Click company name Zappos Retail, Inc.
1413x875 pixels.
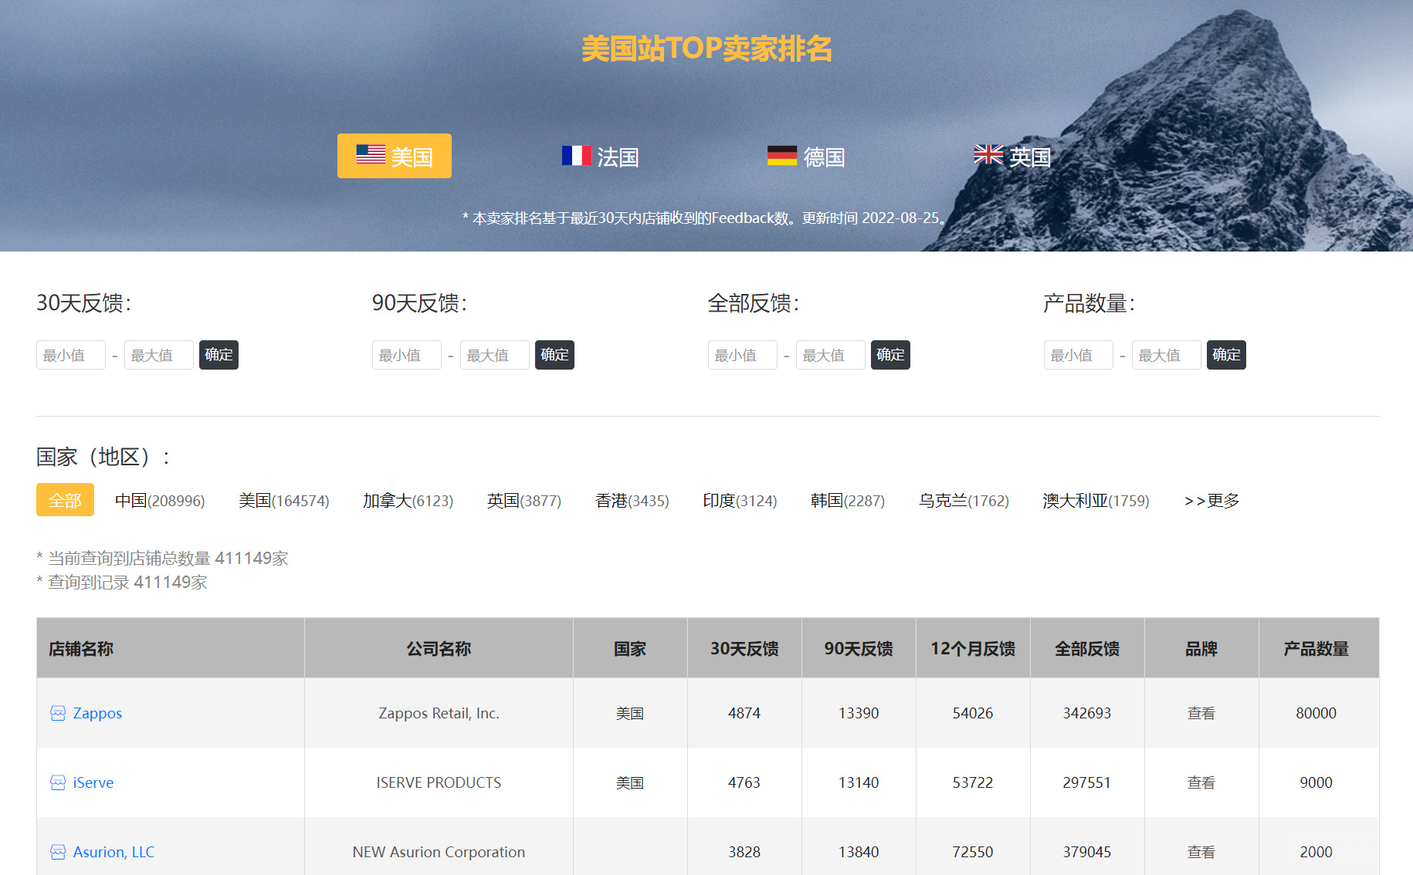(x=439, y=713)
